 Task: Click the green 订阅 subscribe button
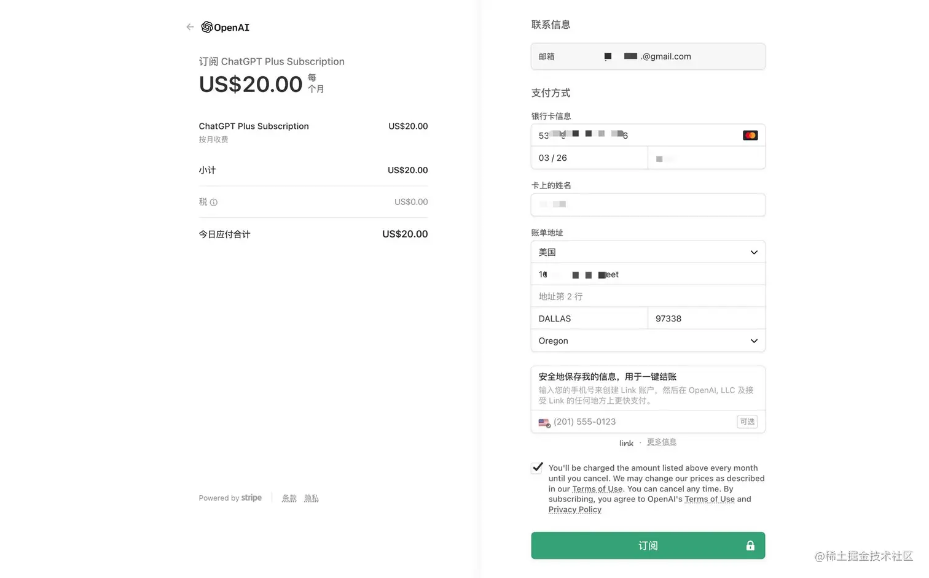(648, 545)
